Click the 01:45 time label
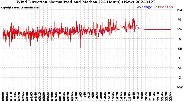The image size is (187, 102). pyautogui.click(x=15, y=97)
